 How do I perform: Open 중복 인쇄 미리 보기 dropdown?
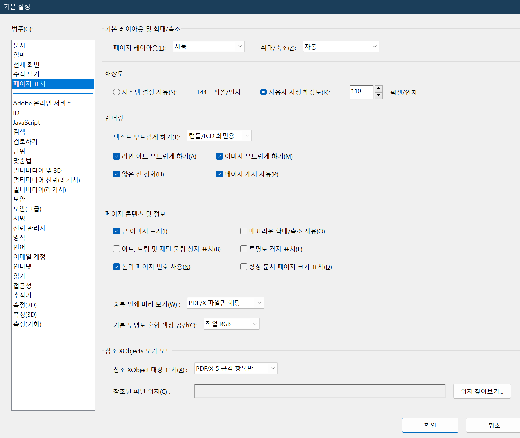click(x=226, y=303)
